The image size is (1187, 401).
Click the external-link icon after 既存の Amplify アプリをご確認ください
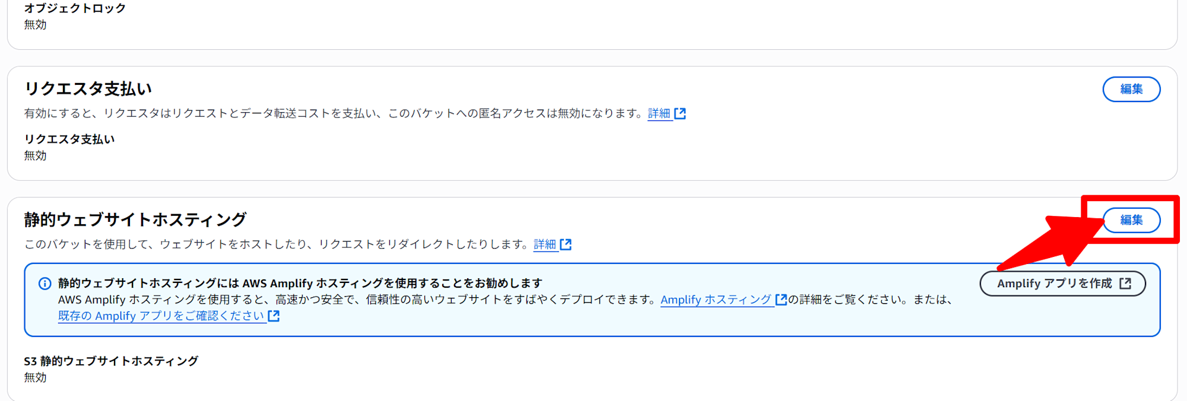click(x=274, y=316)
